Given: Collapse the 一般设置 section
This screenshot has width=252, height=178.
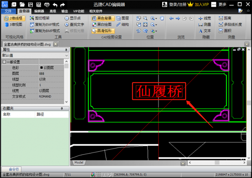Looking at the screenshot, I should pyautogui.click(x=4, y=62).
